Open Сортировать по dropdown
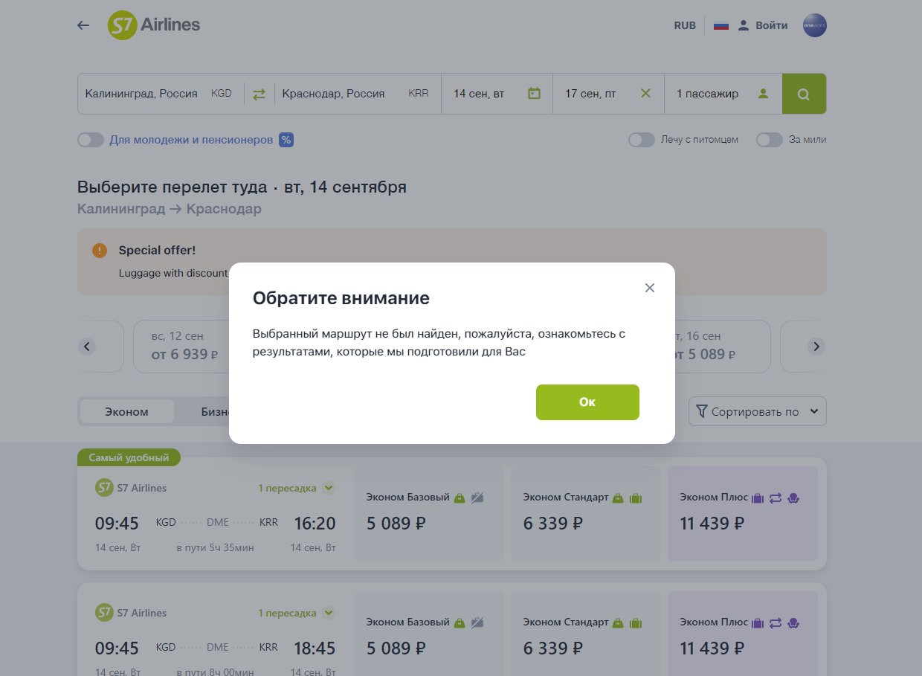Image resolution: width=922 pixels, height=676 pixels. 757,411
